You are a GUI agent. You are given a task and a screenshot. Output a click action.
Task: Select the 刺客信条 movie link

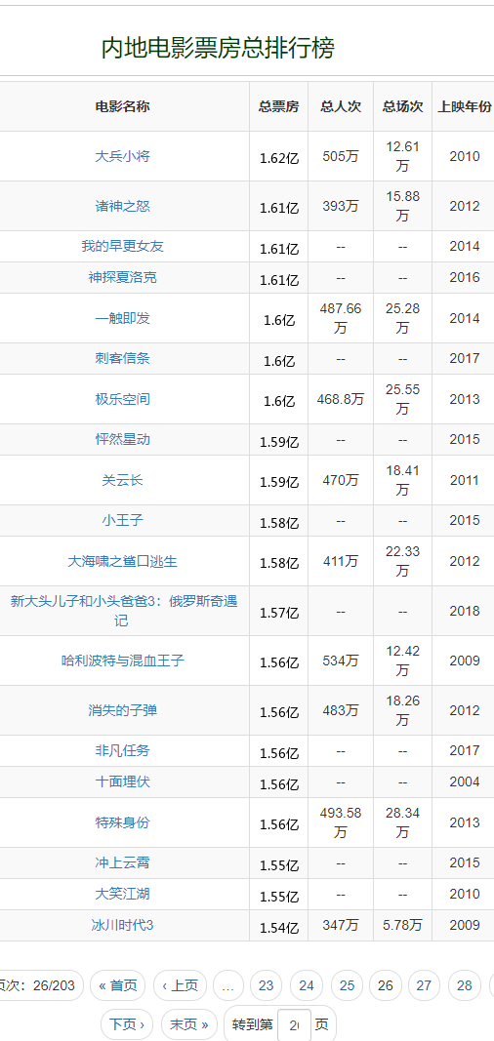[123, 358]
